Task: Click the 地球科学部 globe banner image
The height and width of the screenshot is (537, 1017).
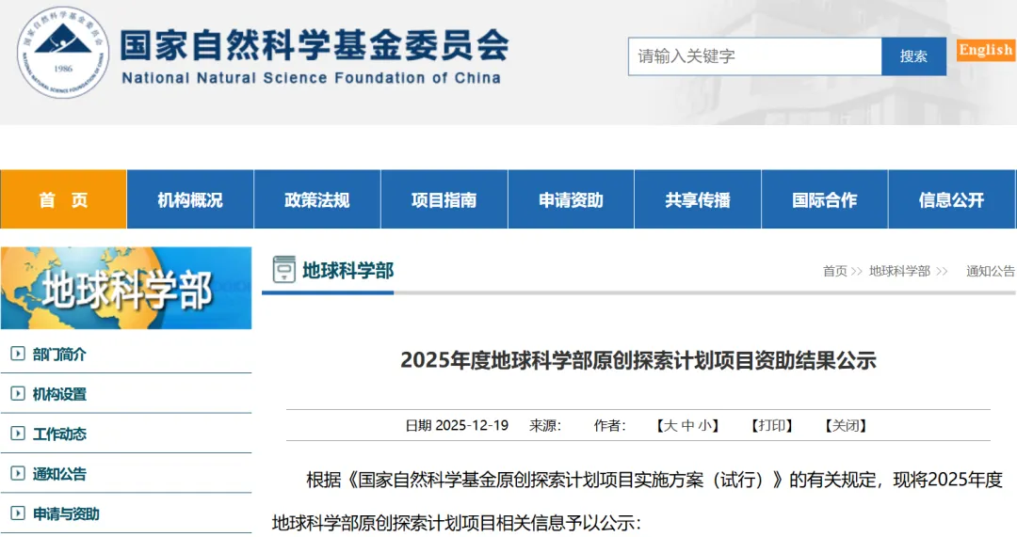Action: click(126, 288)
